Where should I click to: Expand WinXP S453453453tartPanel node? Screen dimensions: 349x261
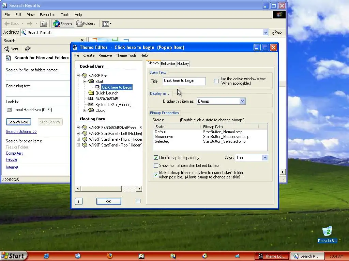(x=78, y=128)
